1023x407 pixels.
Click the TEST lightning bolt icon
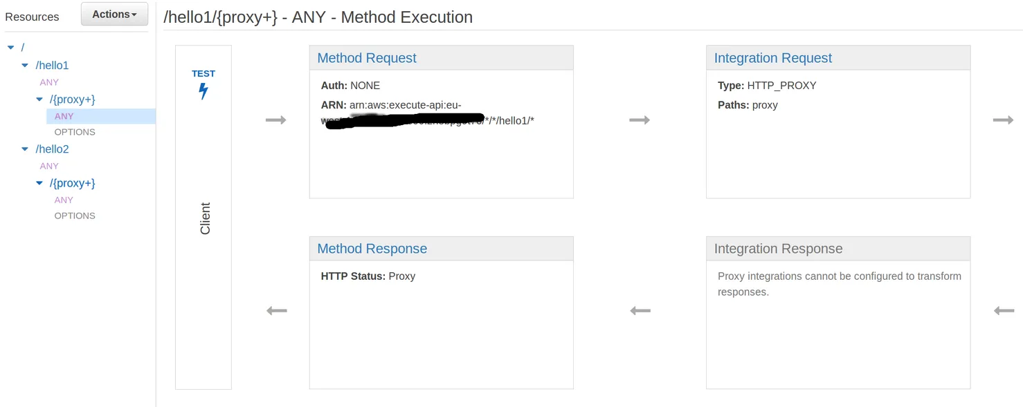[x=203, y=91]
